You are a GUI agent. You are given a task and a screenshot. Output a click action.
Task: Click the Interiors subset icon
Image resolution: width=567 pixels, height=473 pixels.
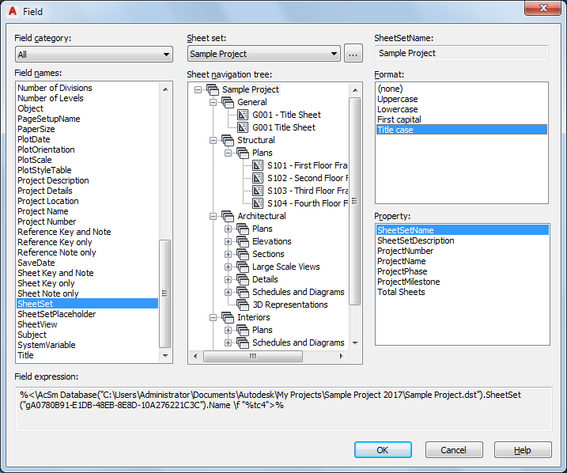click(x=228, y=317)
